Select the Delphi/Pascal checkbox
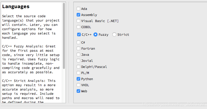This screenshot has height=109, width=207. pyautogui.click(x=78, y=67)
